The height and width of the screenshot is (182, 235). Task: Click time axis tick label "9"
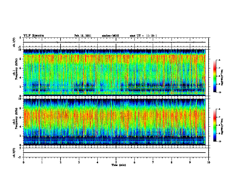(x=190, y=162)
